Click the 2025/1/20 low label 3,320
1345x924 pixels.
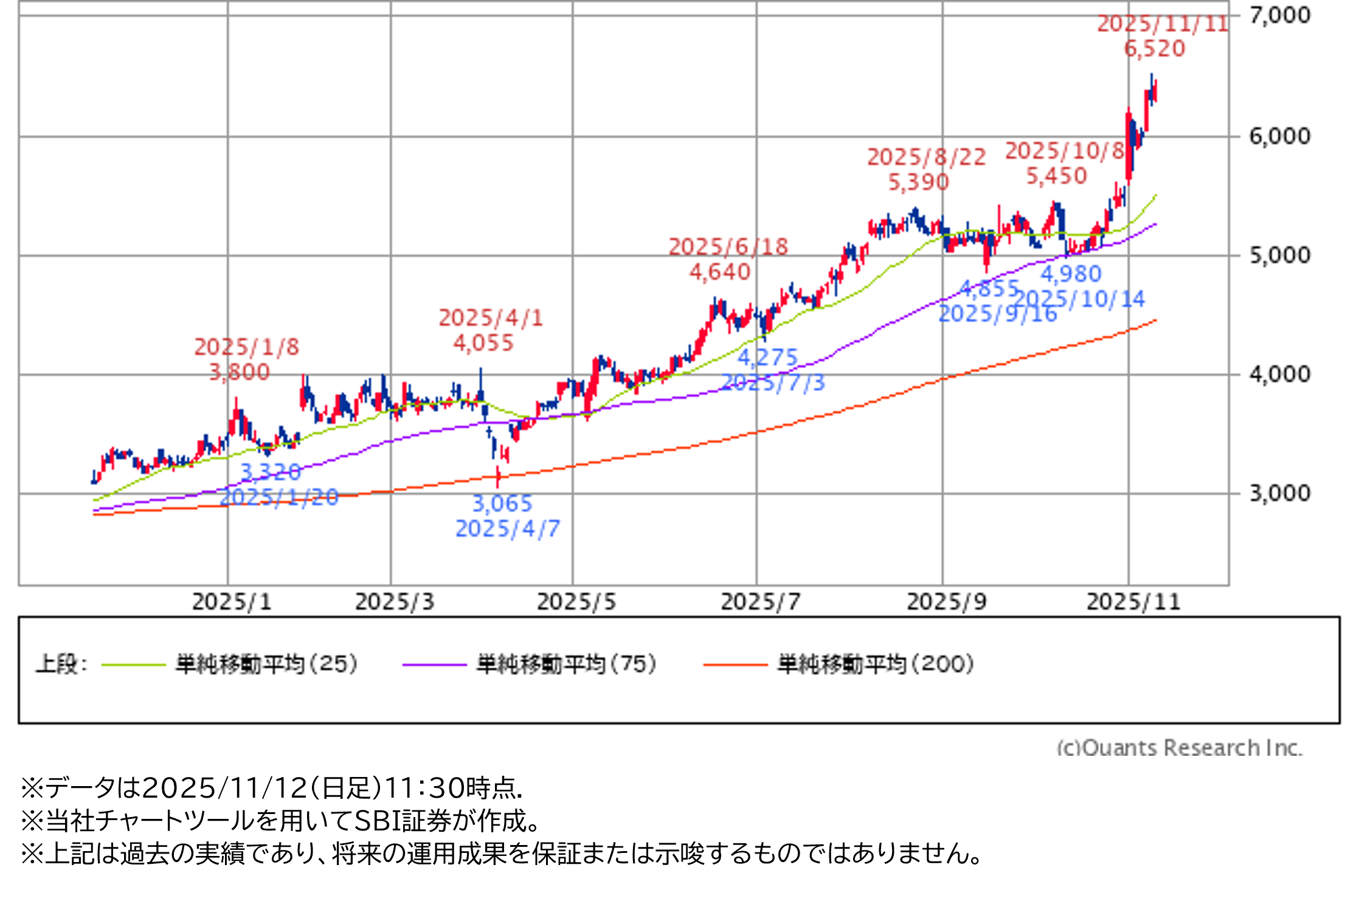click(x=271, y=471)
